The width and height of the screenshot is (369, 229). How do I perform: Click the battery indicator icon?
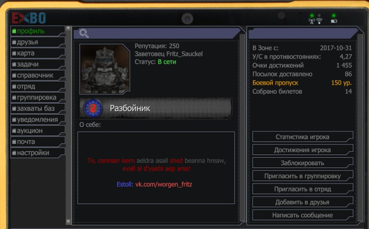pyautogui.click(x=334, y=21)
